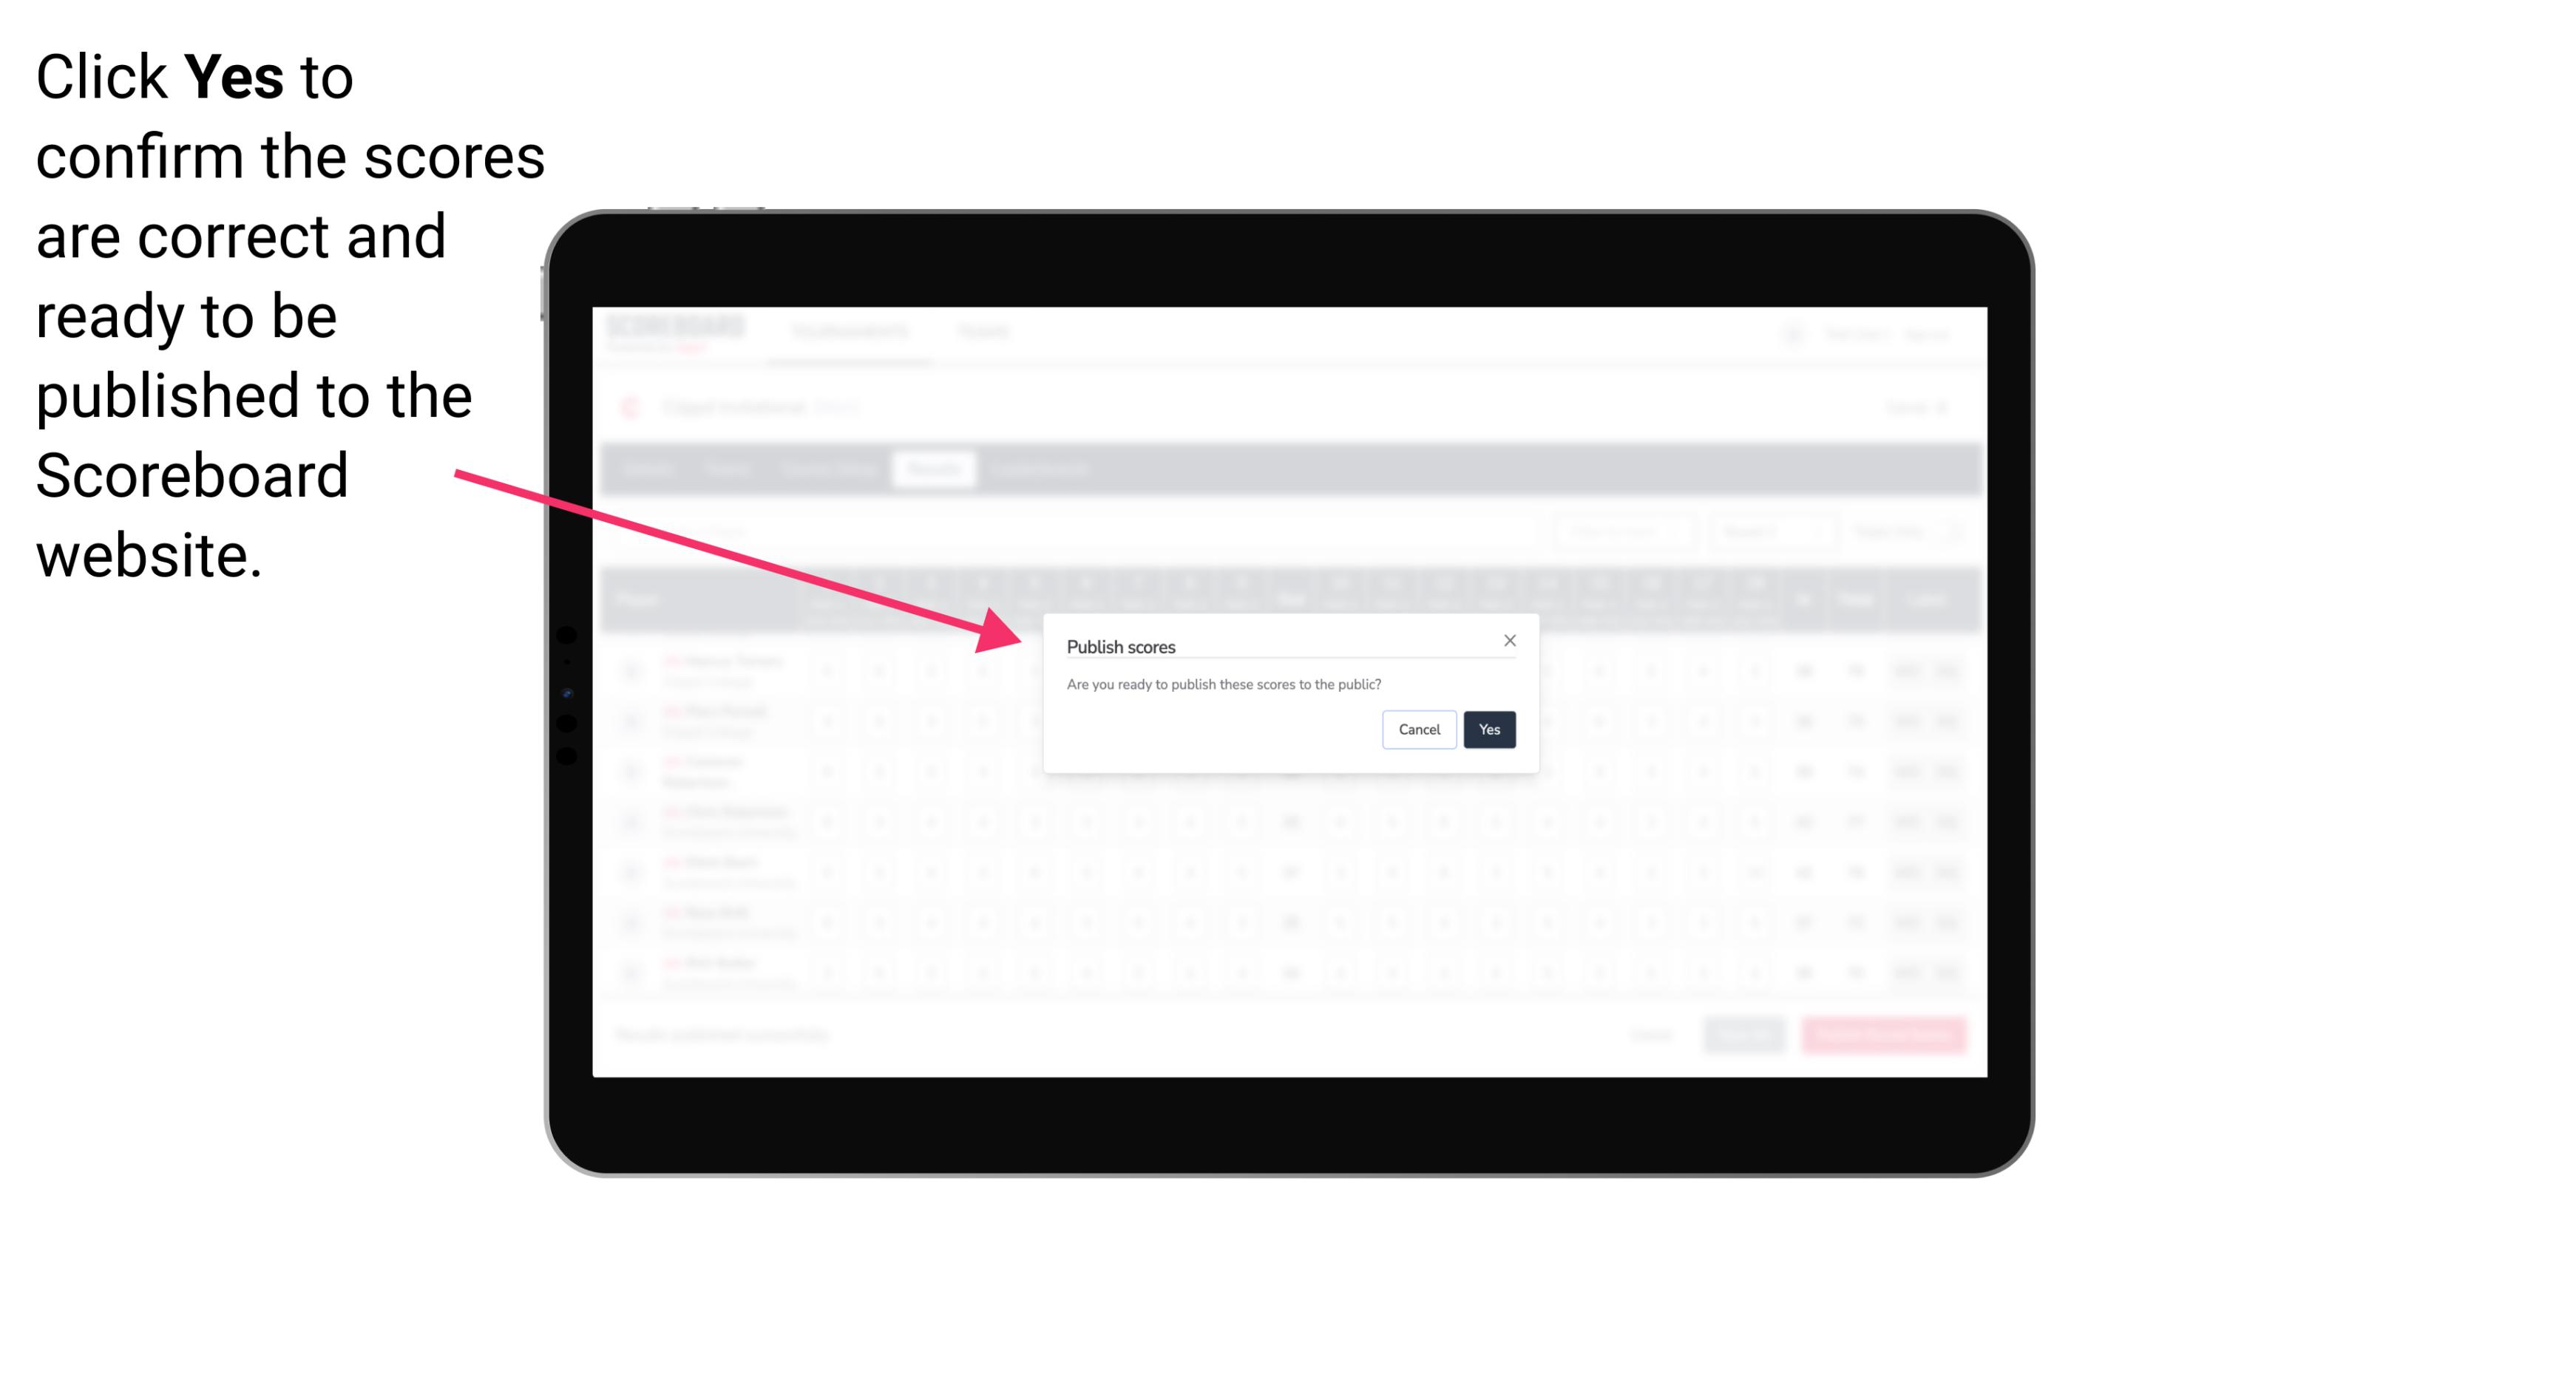Image resolution: width=2576 pixels, height=1385 pixels.
Task: Click the scoreboard publish button icon
Action: pyautogui.click(x=1488, y=728)
